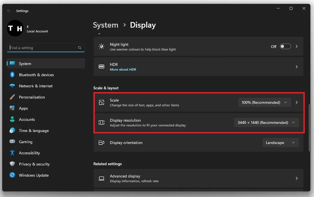Click the Advanced display laptop icon

101,178
